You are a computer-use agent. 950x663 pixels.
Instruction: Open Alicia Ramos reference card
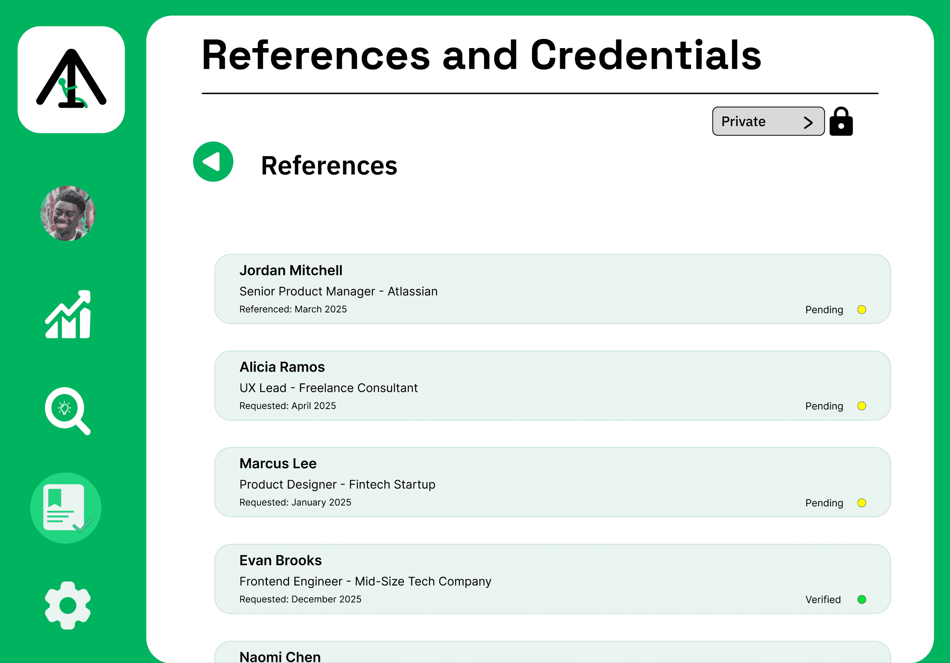(x=552, y=386)
